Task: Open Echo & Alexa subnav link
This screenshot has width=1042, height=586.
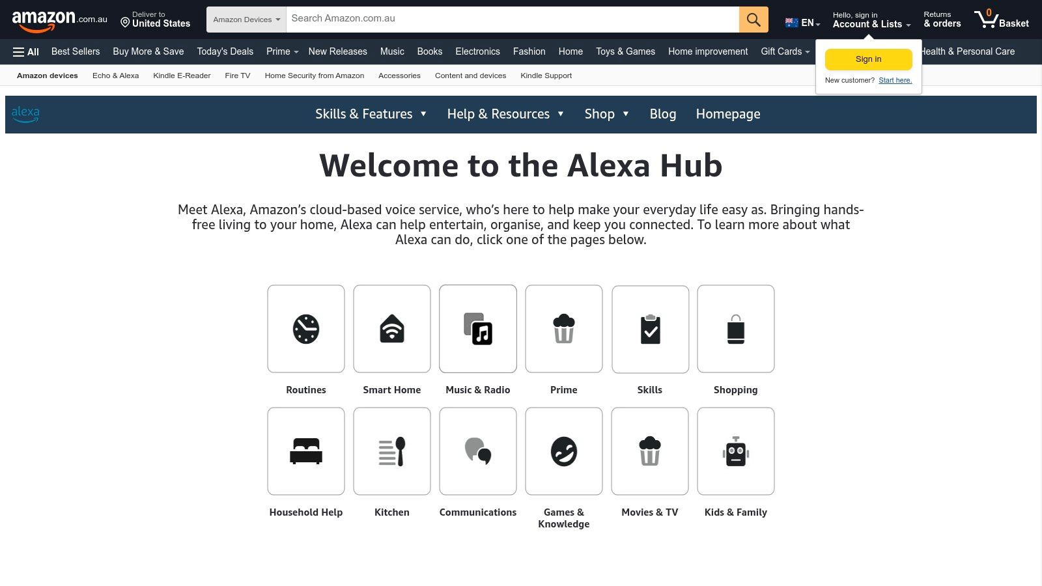Action: click(116, 76)
